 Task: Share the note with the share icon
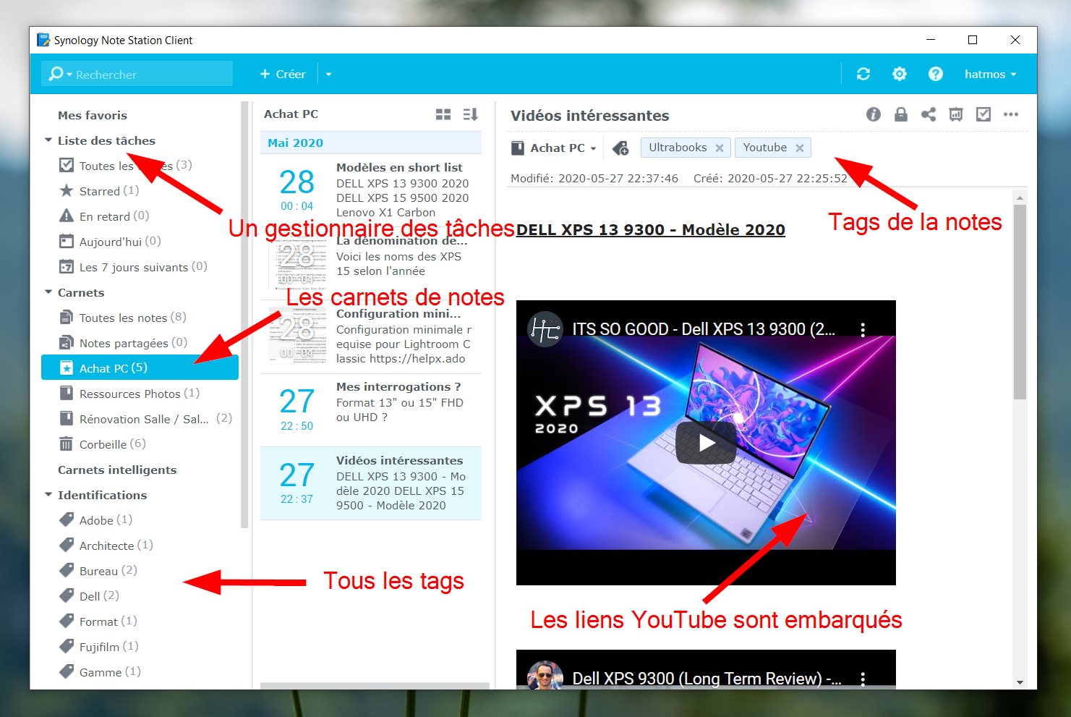click(x=928, y=114)
